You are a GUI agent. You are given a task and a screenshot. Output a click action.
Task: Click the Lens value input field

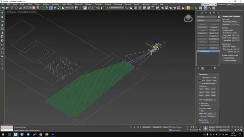(x=209, y=78)
